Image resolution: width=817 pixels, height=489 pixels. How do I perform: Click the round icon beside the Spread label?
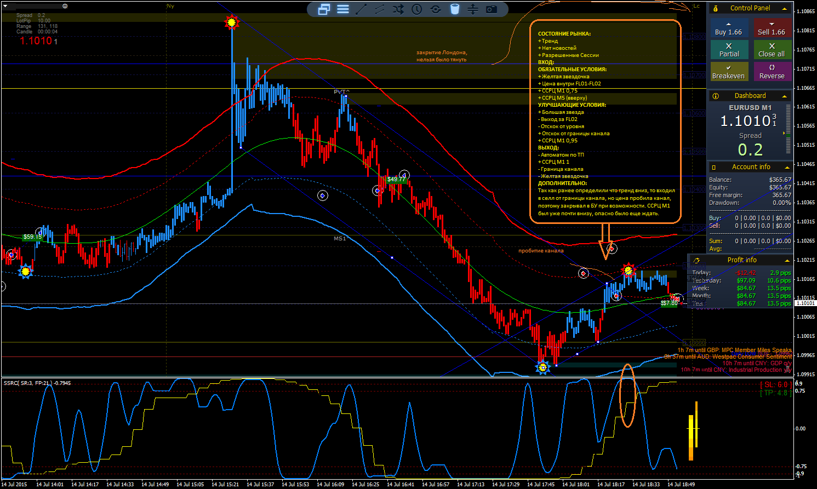click(x=65, y=5)
